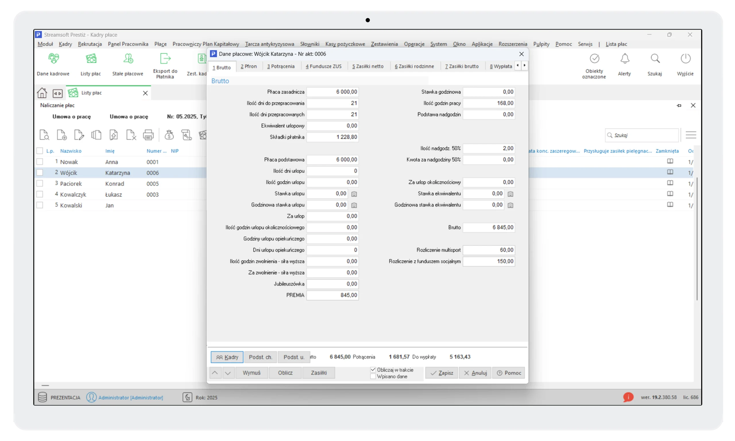Check the row checkbox for Nowak Anna
The width and height of the screenshot is (735, 441).
click(40, 162)
